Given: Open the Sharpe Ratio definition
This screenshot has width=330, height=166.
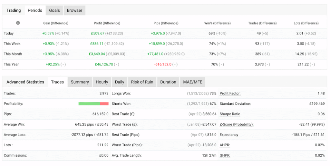Looking at the screenshot, I should [230, 114].
